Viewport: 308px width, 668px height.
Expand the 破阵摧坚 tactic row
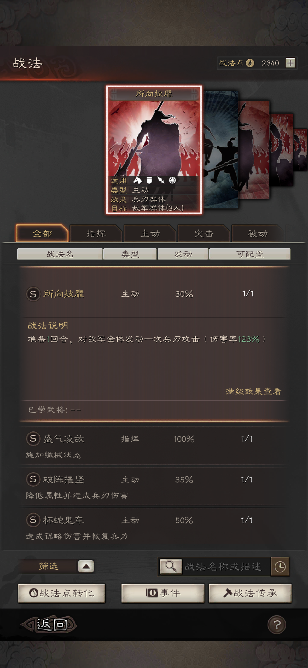click(154, 486)
